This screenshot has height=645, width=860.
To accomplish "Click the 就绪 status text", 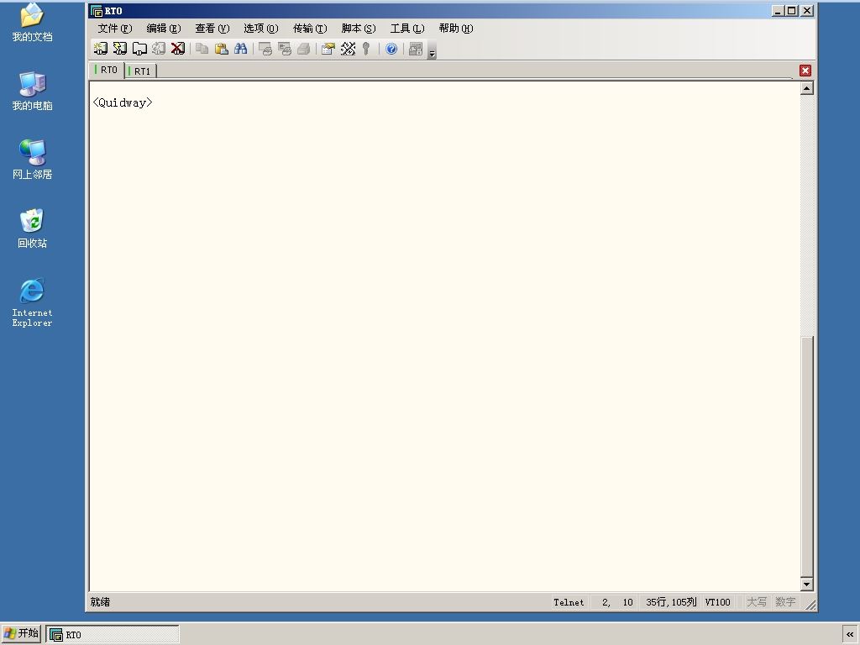I will point(101,602).
